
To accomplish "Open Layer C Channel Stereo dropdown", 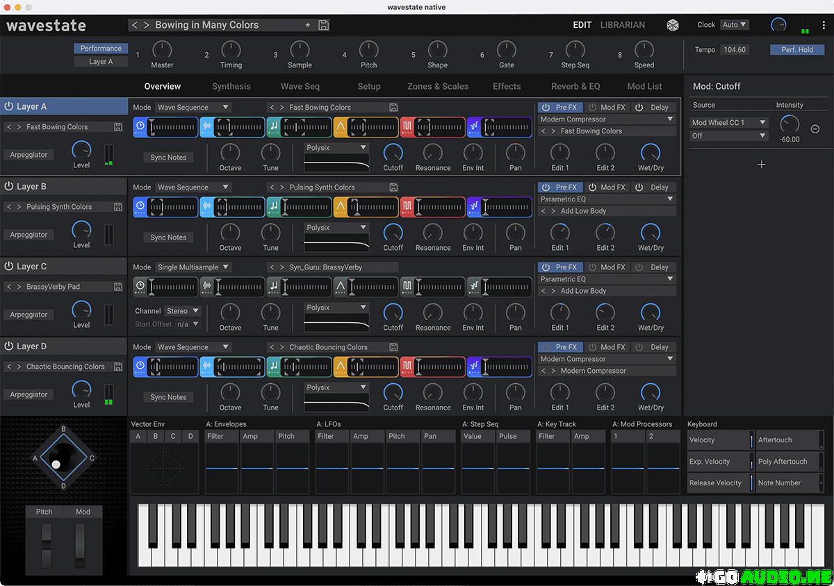I will [183, 311].
